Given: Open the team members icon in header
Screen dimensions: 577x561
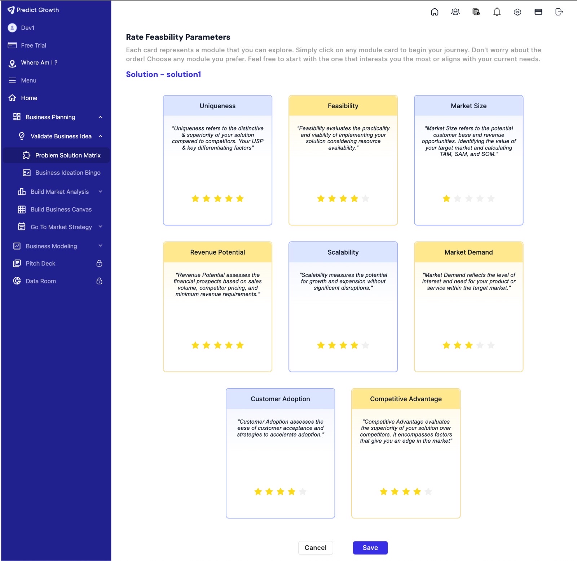Looking at the screenshot, I should click(x=455, y=12).
